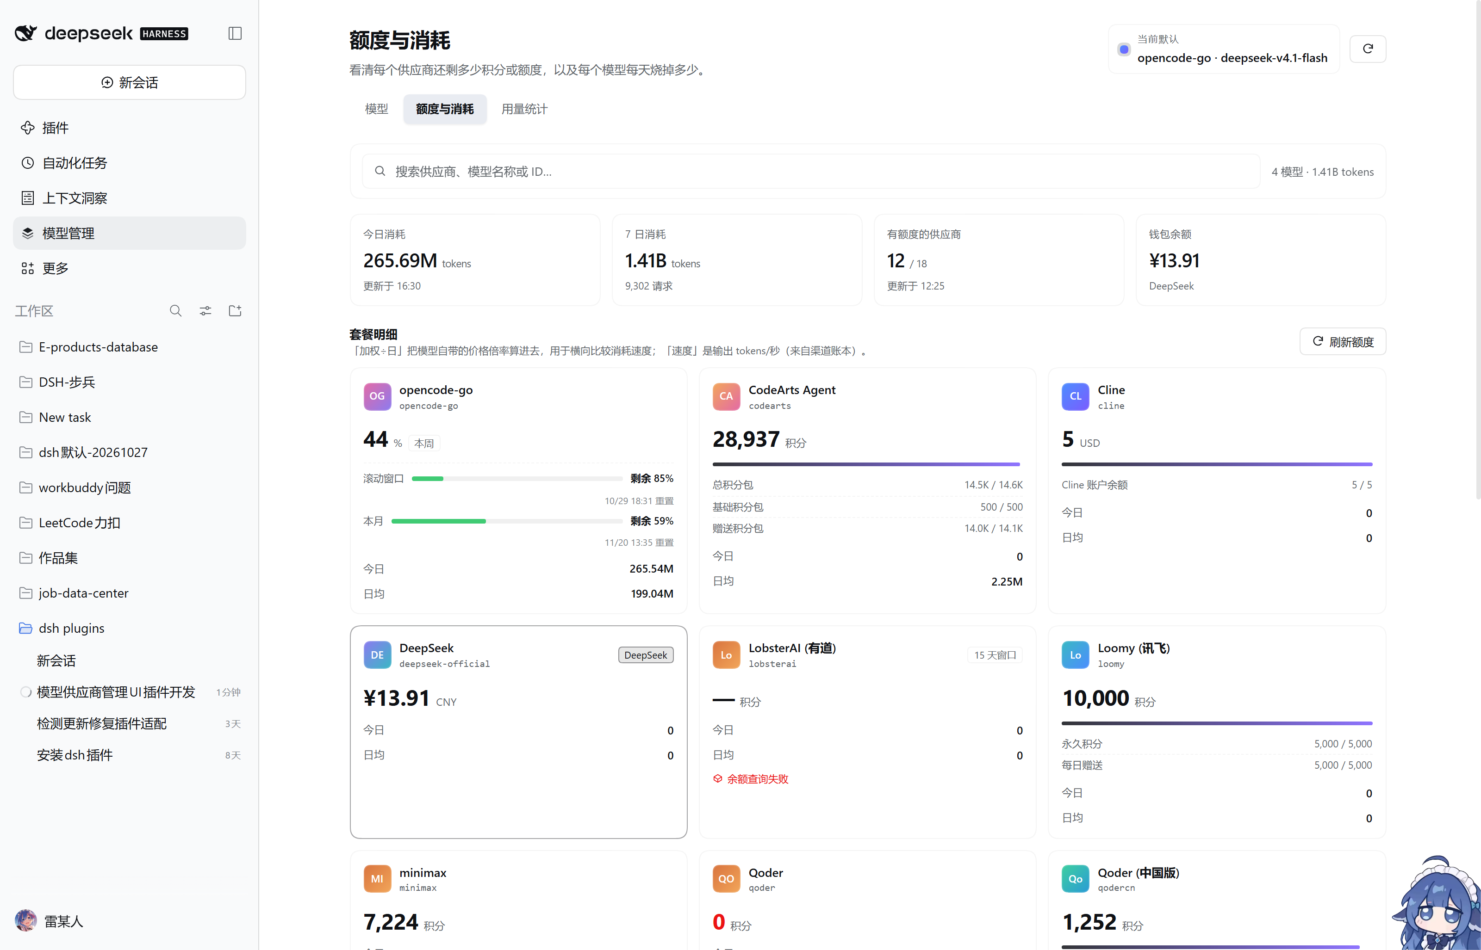This screenshot has width=1481, height=950.
Task: Click the 余额查询失败 error message
Action: pyautogui.click(x=757, y=779)
